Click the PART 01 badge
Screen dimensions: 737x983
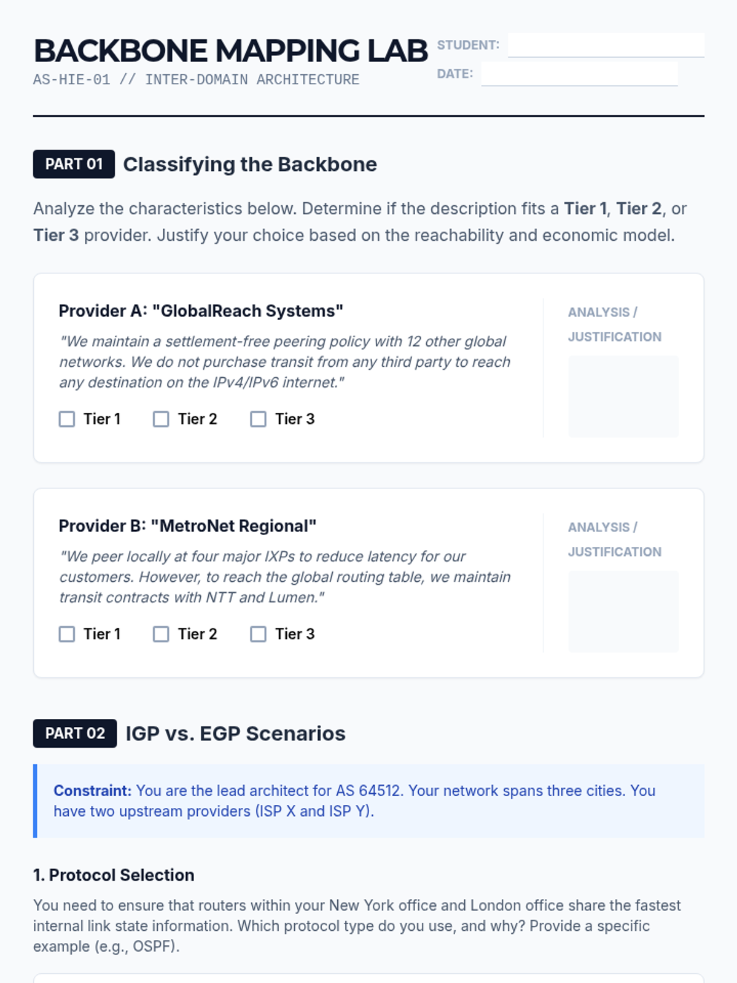(x=74, y=164)
